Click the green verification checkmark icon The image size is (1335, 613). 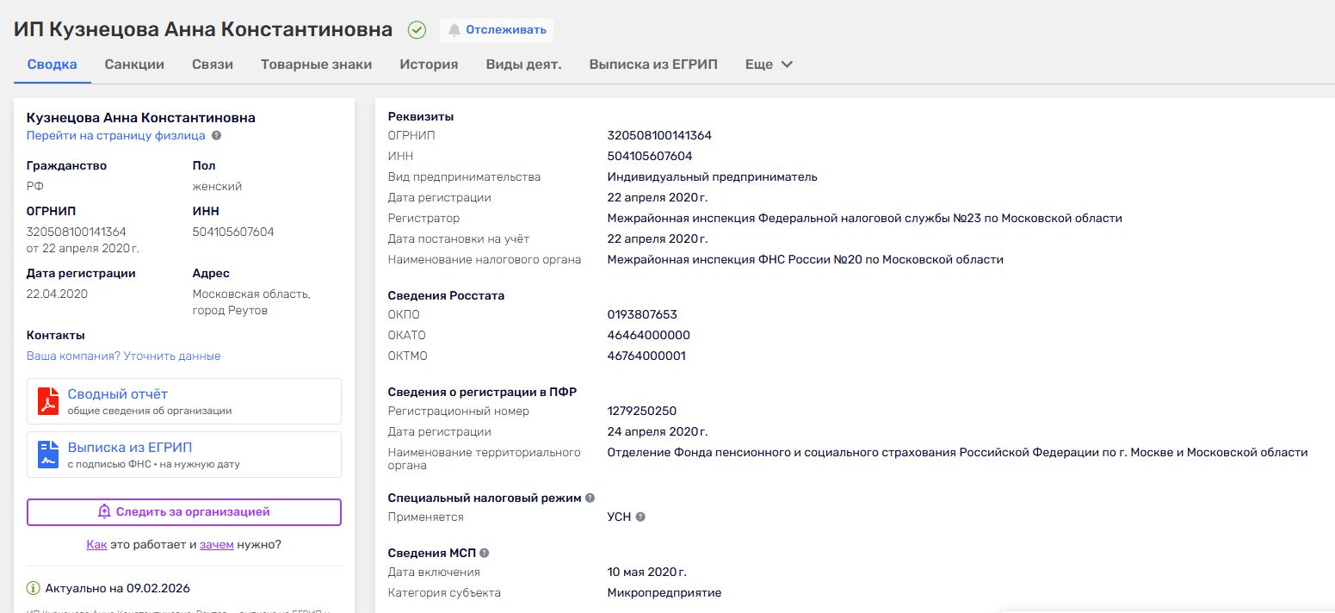point(417,29)
